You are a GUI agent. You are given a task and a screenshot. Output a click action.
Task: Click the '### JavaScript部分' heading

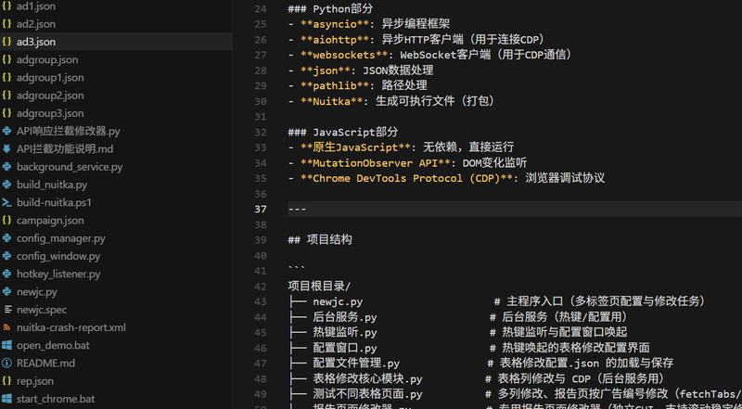343,132
